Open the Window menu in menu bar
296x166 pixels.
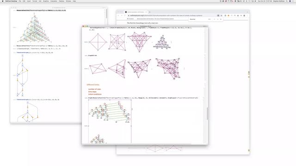[68, 1]
